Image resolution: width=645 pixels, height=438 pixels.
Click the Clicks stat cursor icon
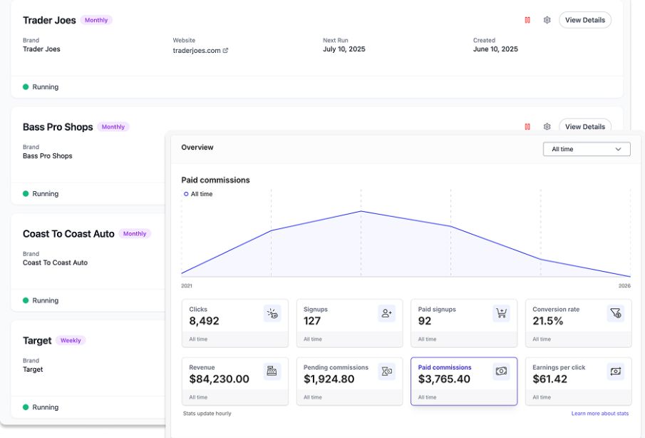(272, 313)
